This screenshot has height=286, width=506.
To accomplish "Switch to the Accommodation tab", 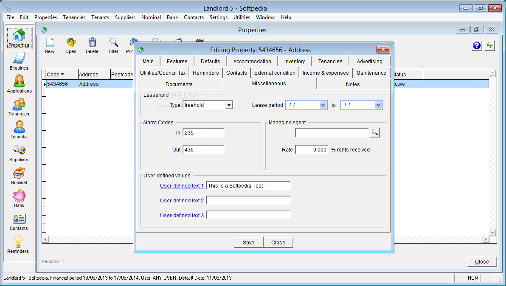I will coord(252,61).
